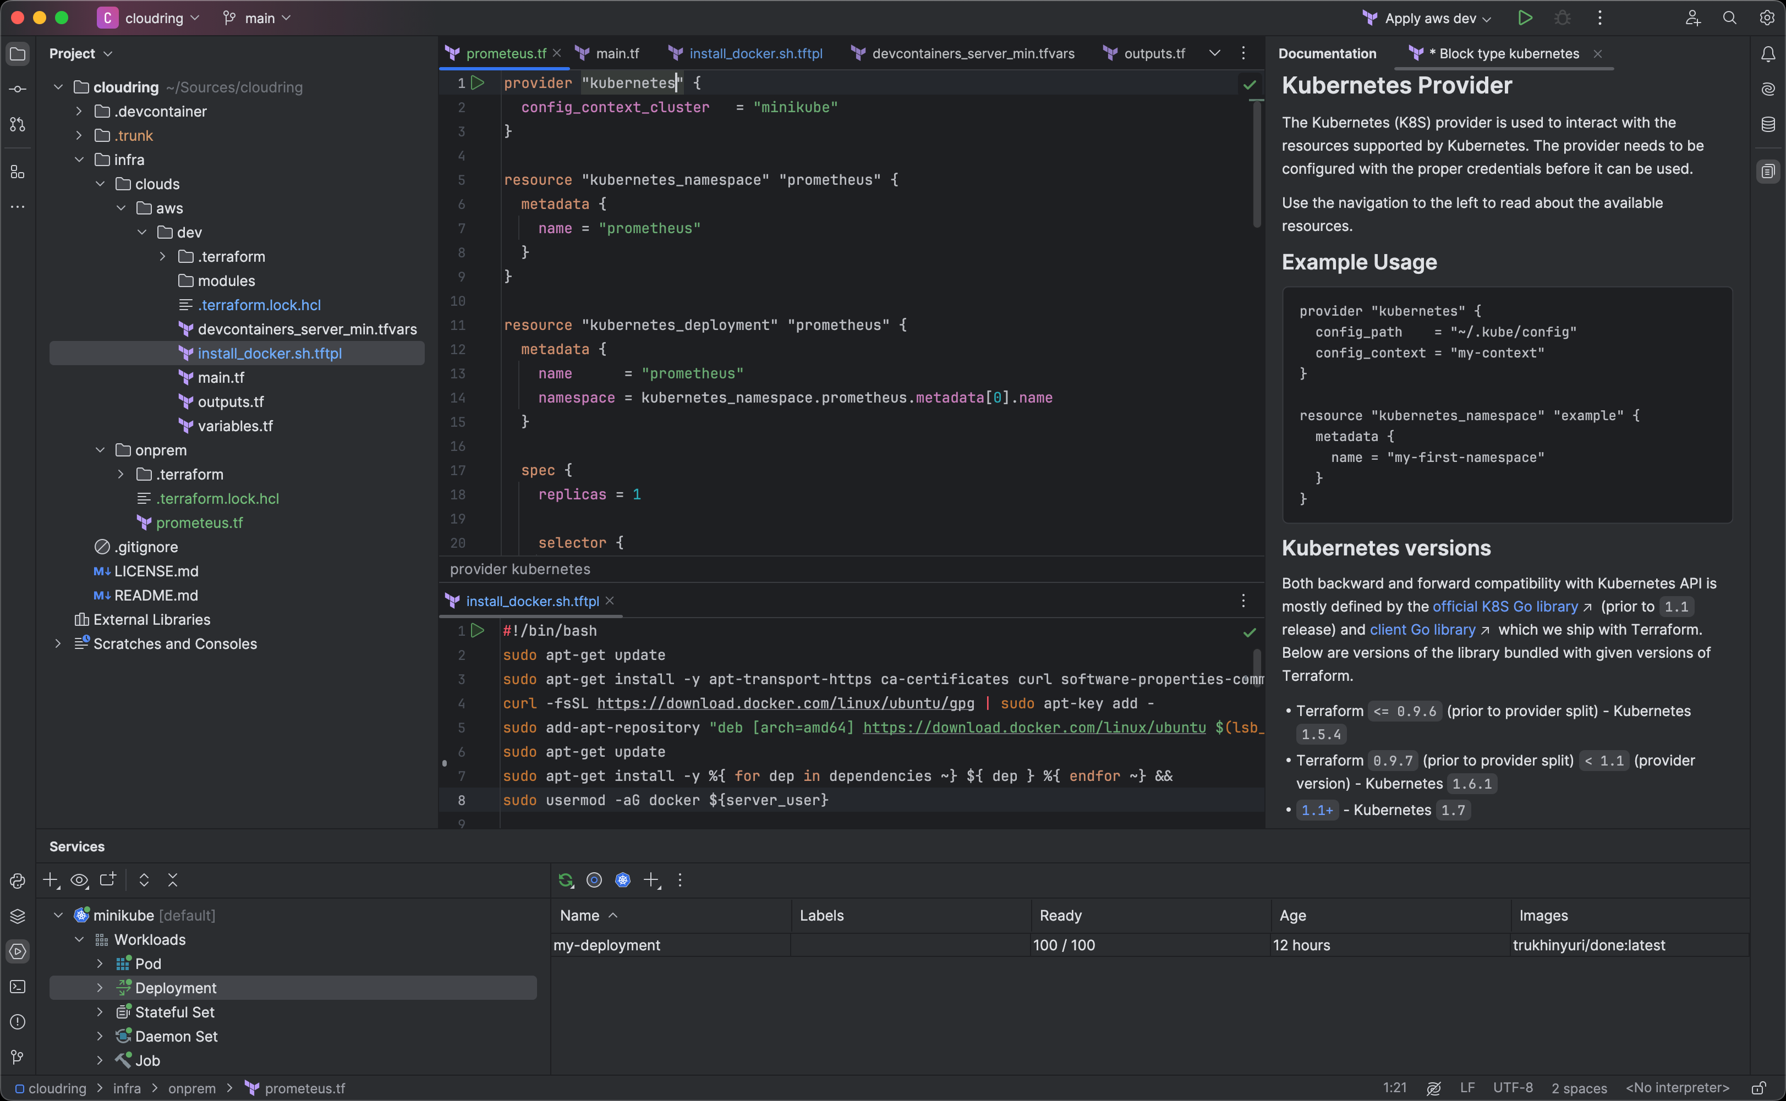Toggle the Services tool window icon
1786x1101 pixels.
[18, 951]
